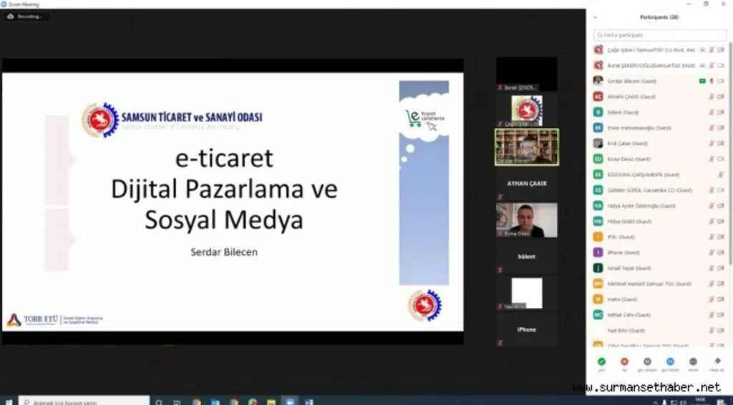733x405 pixels.
Task: Select participant row 'iPhone (Guest)'
Action: pyautogui.click(x=659, y=252)
